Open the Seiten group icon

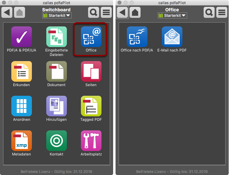pyautogui.click(x=91, y=71)
